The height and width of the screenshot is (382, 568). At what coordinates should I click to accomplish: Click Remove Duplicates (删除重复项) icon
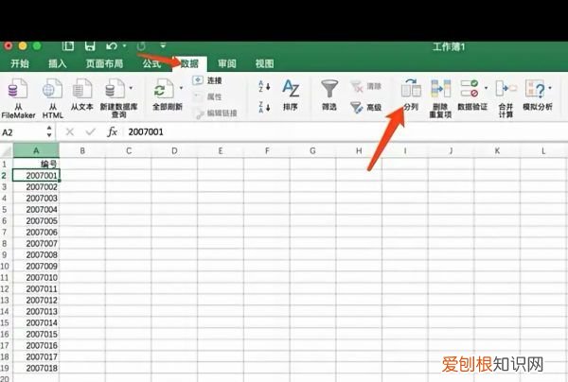tap(440, 89)
